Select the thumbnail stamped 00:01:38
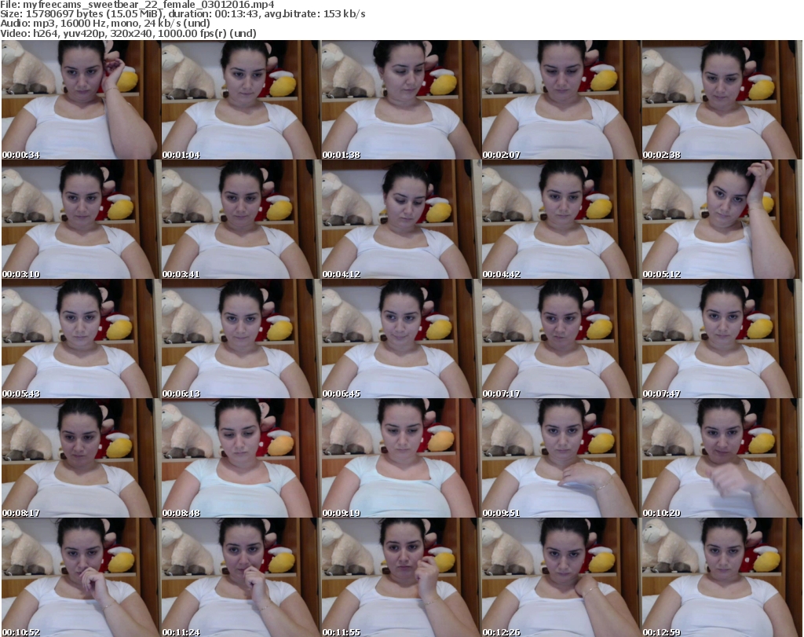This screenshot has height=637, width=804. click(400, 100)
